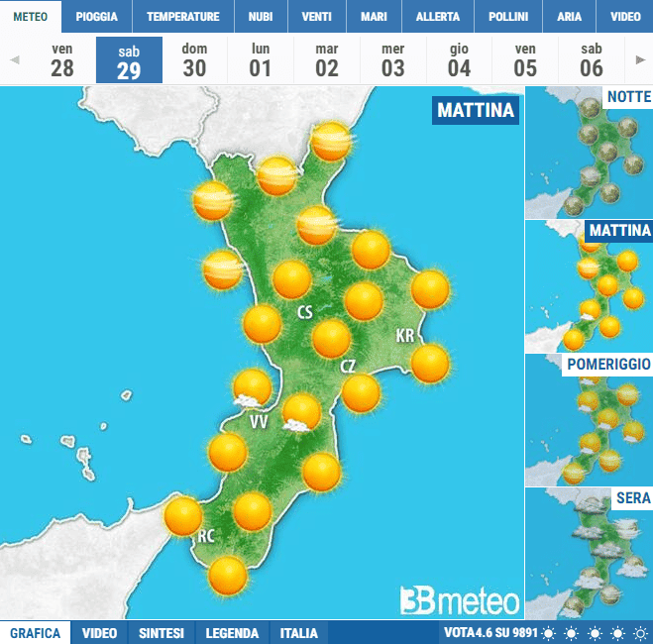Select day ven 28
This screenshot has height=644, width=653.
point(62,60)
